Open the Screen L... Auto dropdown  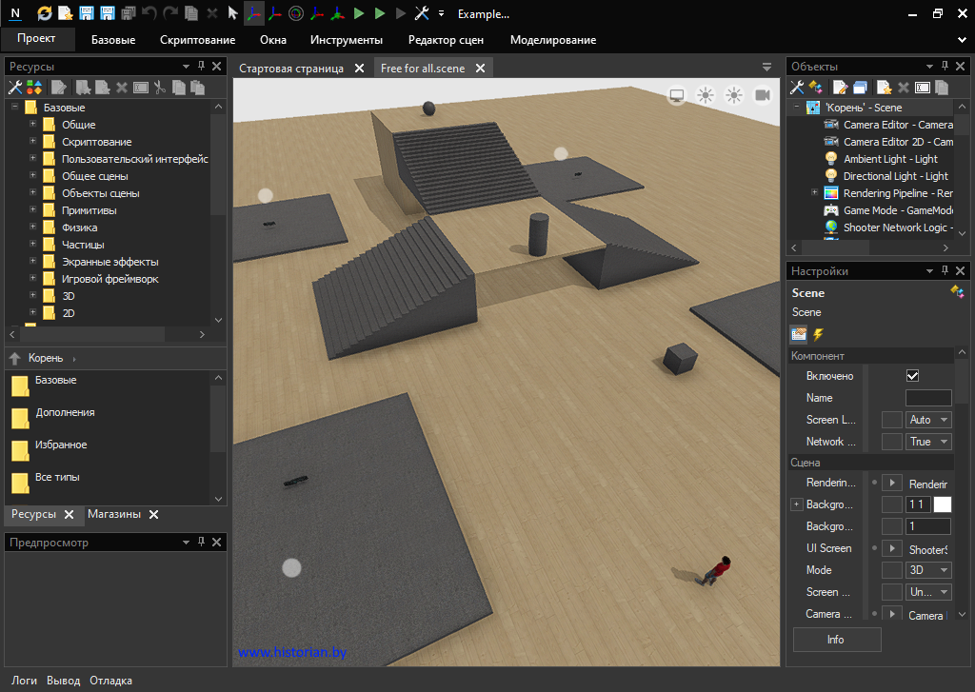(x=928, y=420)
